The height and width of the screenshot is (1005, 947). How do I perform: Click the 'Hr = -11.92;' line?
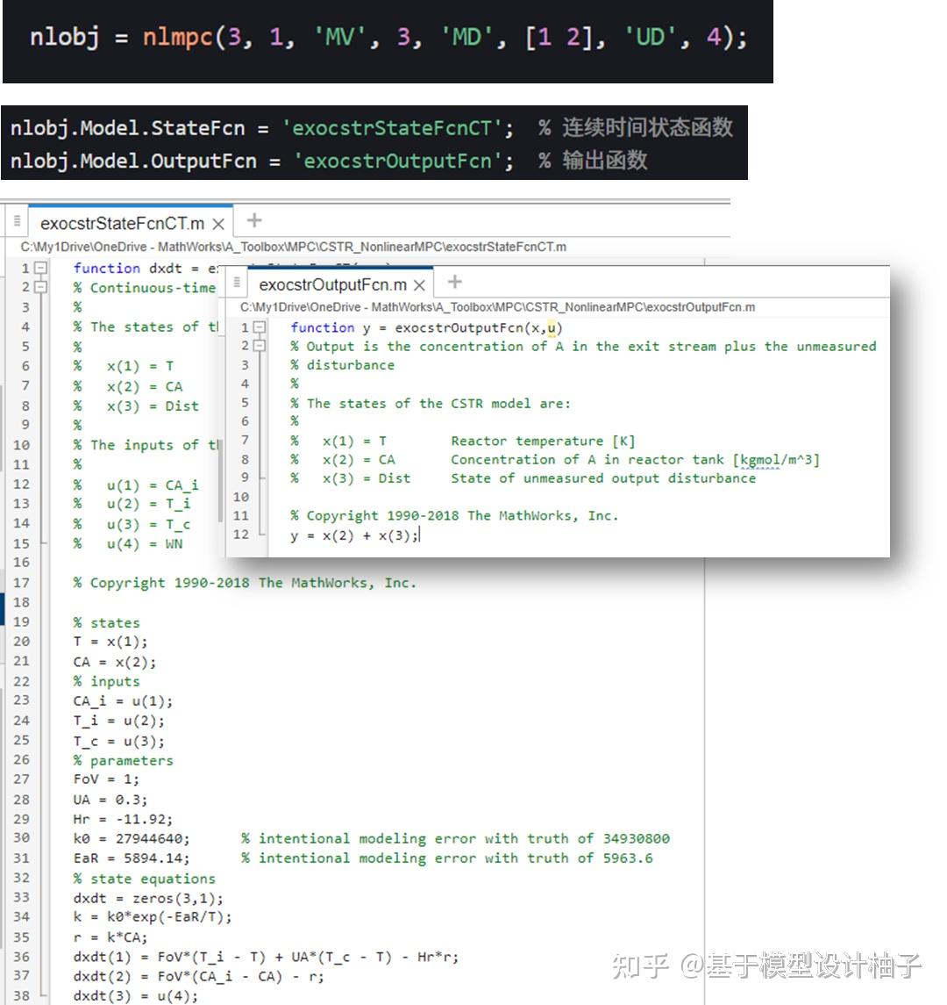[x=123, y=819]
